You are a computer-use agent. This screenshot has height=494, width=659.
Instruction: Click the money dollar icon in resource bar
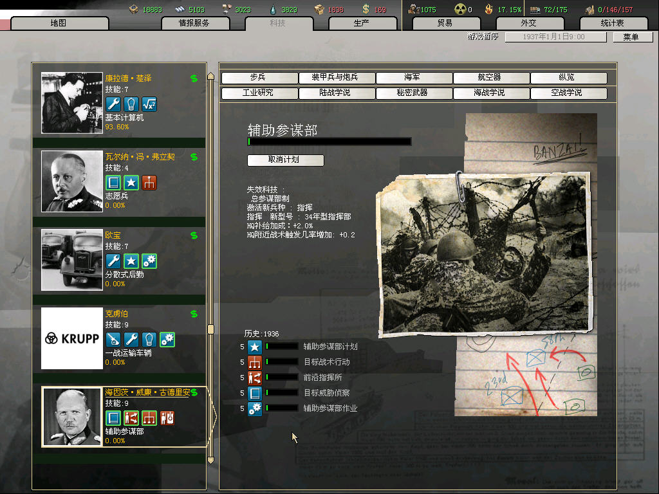[x=366, y=9]
